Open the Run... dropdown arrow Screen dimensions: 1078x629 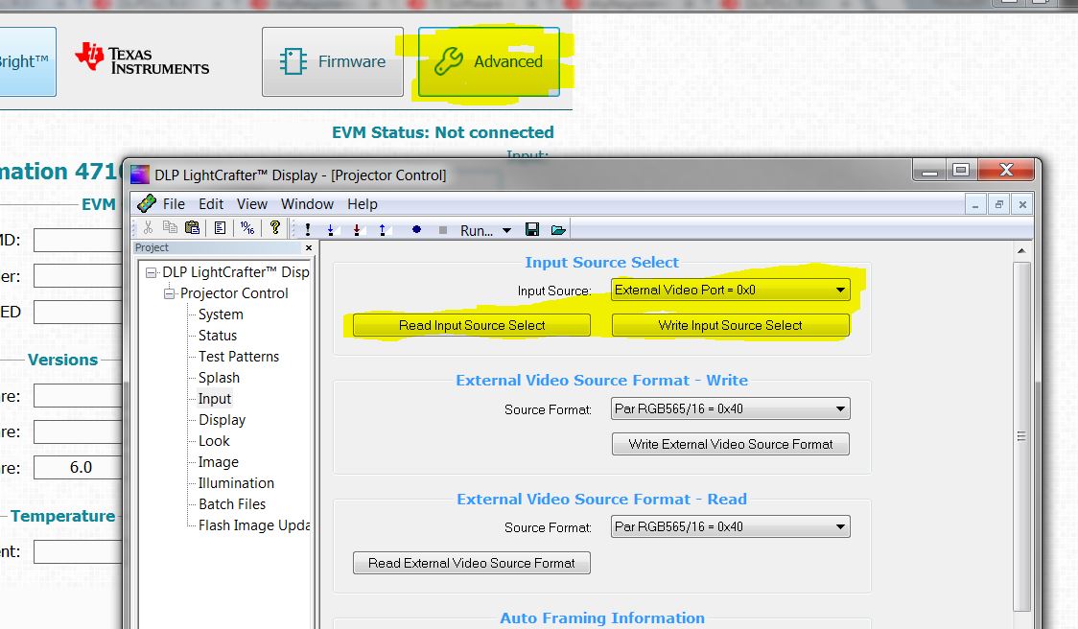pos(506,230)
